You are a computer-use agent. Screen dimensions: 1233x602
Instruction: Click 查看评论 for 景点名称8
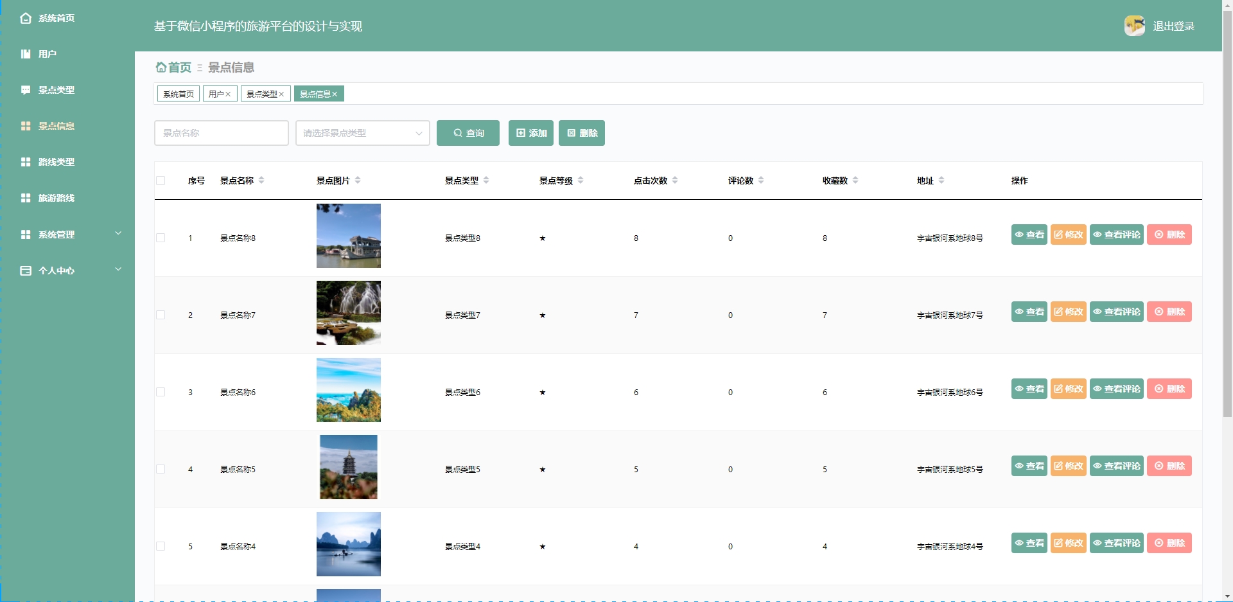tap(1117, 235)
